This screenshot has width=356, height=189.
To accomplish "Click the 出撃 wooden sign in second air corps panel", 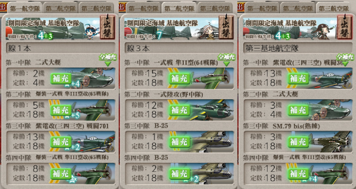I will [226, 27].
